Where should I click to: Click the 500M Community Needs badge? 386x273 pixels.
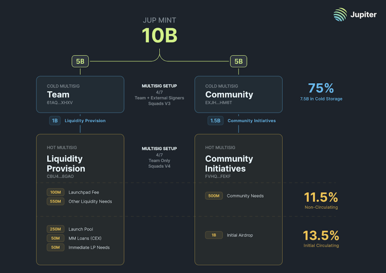(214, 196)
